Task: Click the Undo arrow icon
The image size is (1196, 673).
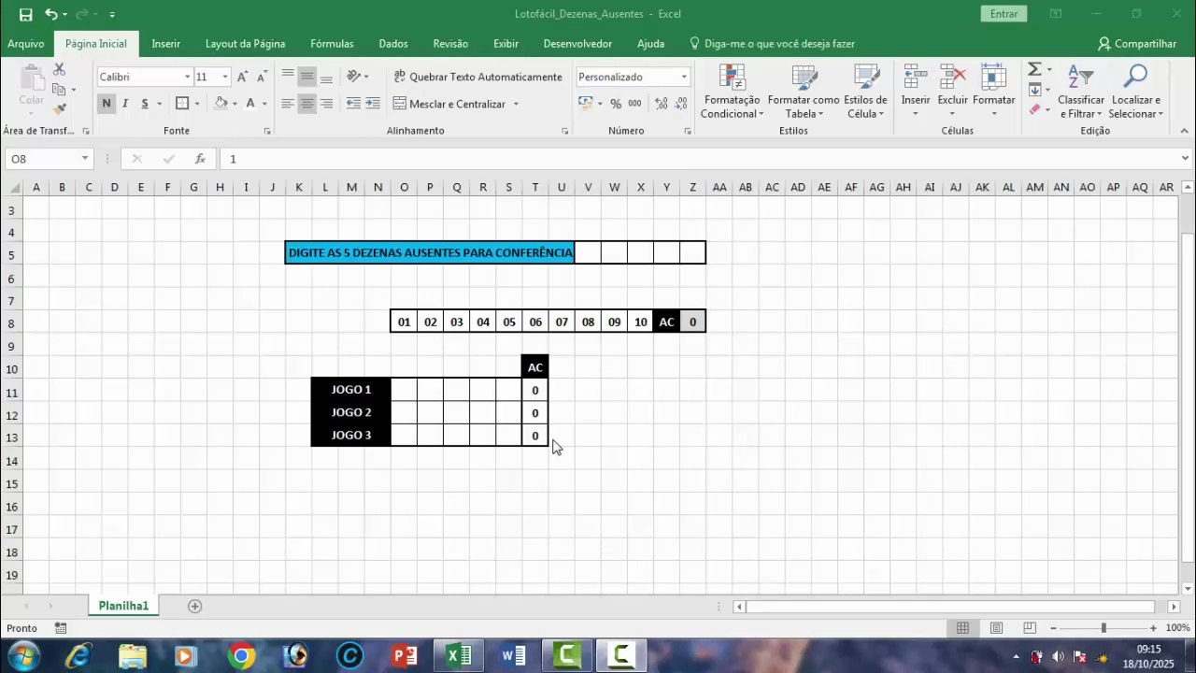Action: tap(50, 14)
